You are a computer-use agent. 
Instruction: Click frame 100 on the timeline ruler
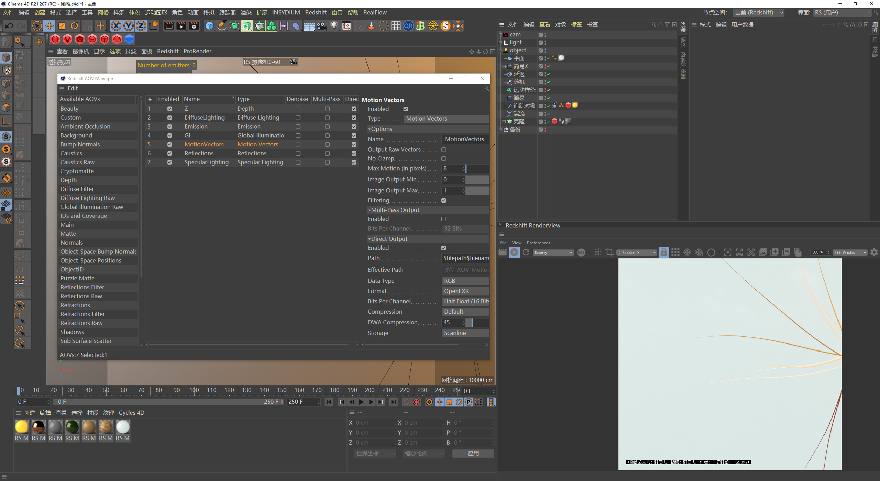coord(194,390)
